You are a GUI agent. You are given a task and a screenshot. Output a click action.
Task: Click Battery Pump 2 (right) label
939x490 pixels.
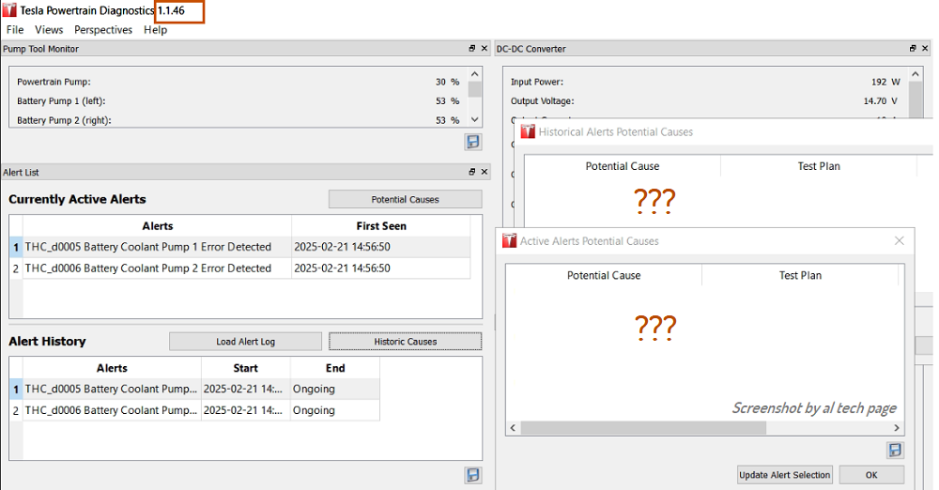[64, 120]
